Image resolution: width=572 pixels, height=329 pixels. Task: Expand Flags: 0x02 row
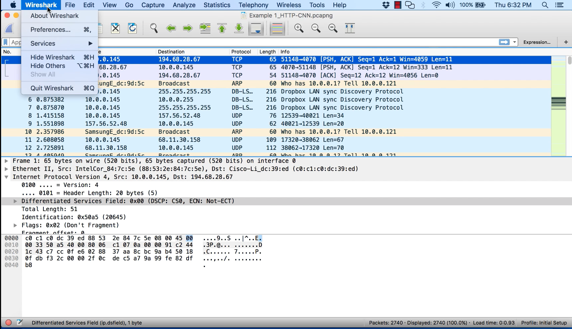click(15, 225)
